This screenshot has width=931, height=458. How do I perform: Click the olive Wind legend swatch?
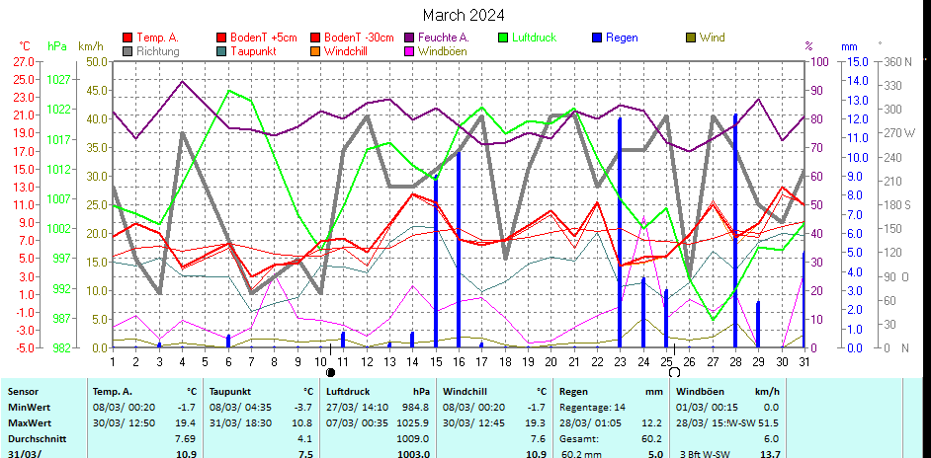coord(691,38)
